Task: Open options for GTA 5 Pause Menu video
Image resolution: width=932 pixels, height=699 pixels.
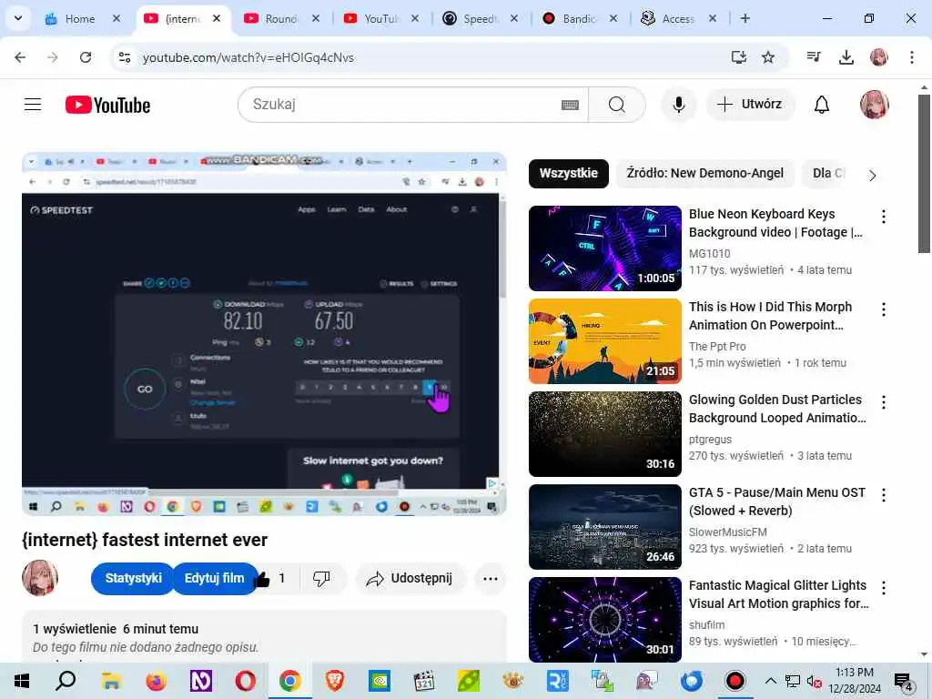Action: click(x=884, y=495)
